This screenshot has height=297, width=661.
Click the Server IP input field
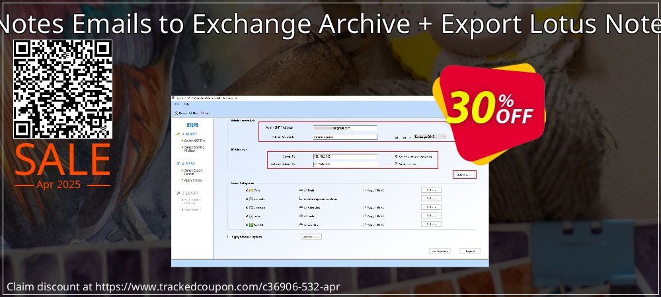coord(345,156)
